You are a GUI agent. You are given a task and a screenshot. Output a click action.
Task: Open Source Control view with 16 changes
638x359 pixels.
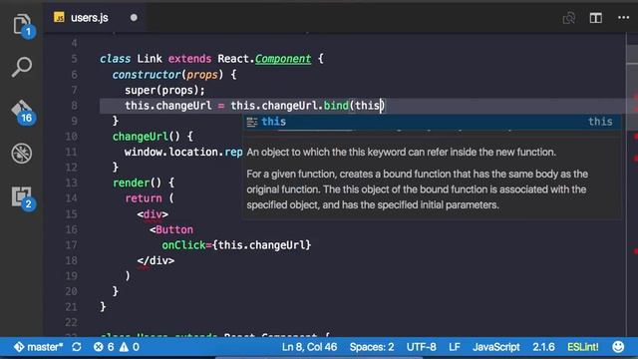tap(22, 111)
